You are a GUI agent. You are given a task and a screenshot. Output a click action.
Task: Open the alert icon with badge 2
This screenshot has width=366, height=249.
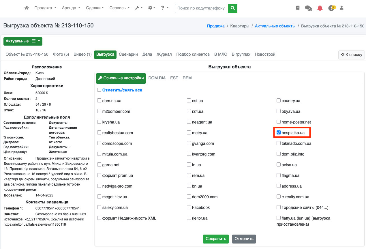coord(331,8)
